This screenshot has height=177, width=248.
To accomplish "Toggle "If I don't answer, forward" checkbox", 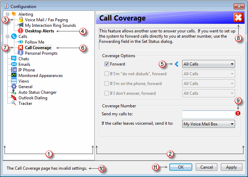I will [107, 93].
